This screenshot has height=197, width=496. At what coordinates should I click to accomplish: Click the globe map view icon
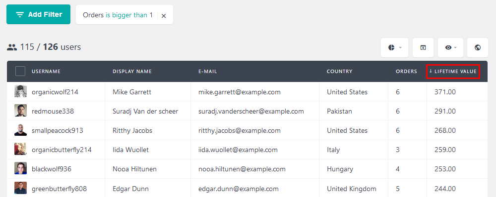pyautogui.click(x=478, y=47)
